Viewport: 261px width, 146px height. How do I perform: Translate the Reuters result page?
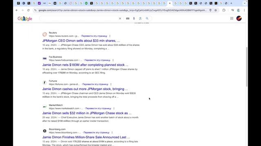(94, 36)
